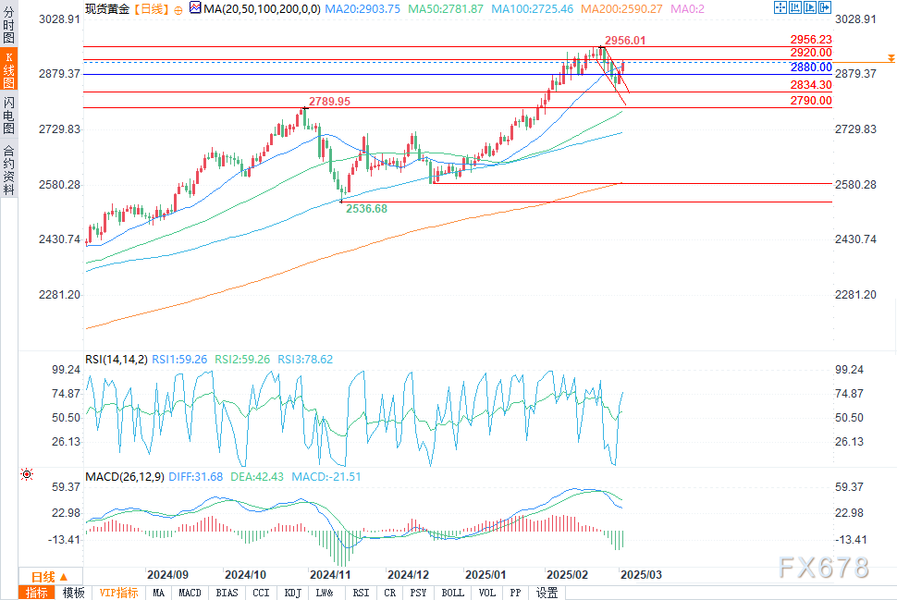This screenshot has height=600, width=897.
Task: Select the 【日线】 period label in chart title
Action: click(x=149, y=8)
